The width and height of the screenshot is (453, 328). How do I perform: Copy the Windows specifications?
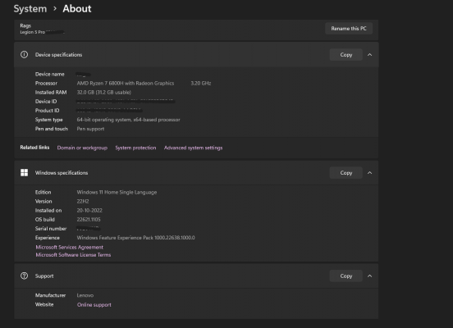345,173
